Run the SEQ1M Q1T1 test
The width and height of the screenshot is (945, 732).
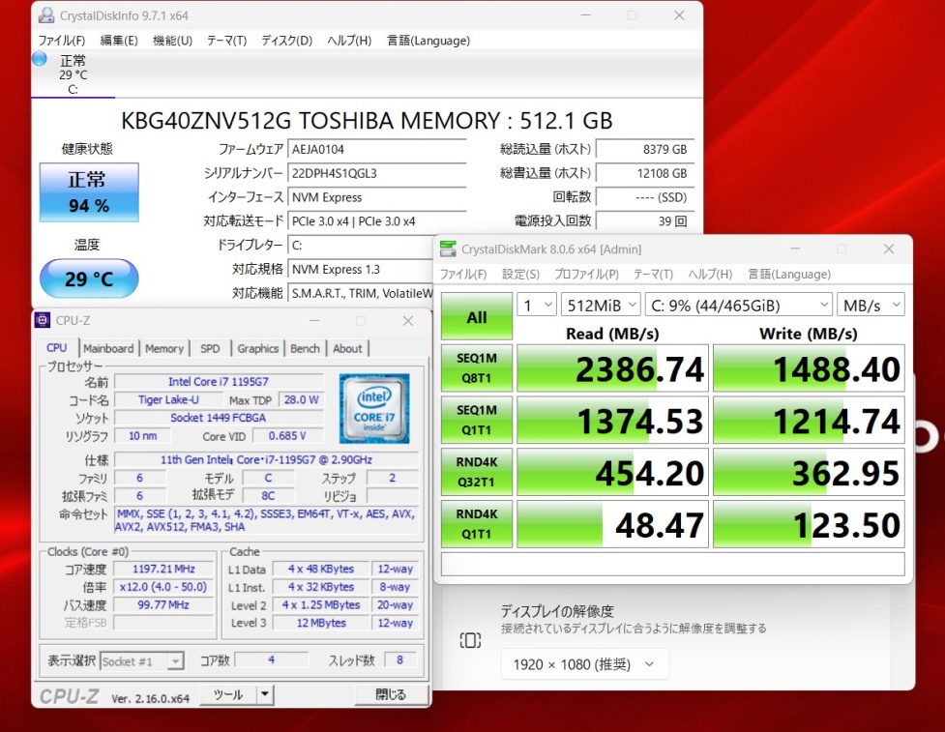[x=477, y=420]
